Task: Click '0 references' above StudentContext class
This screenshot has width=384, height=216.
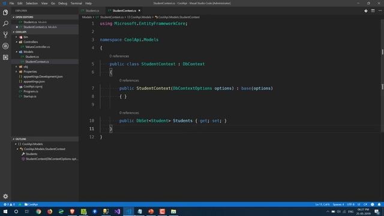Action: tap(119, 56)
